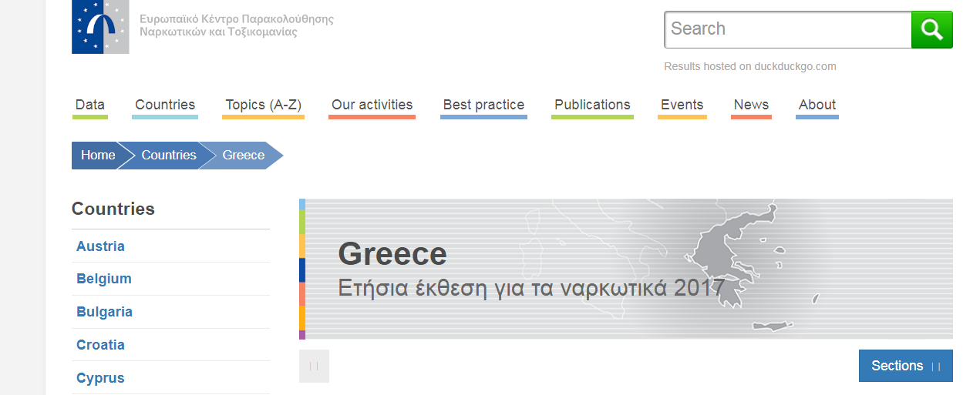Go to Countries in the breadcrumb
This screenshot has height=395, width=980.
168,156
